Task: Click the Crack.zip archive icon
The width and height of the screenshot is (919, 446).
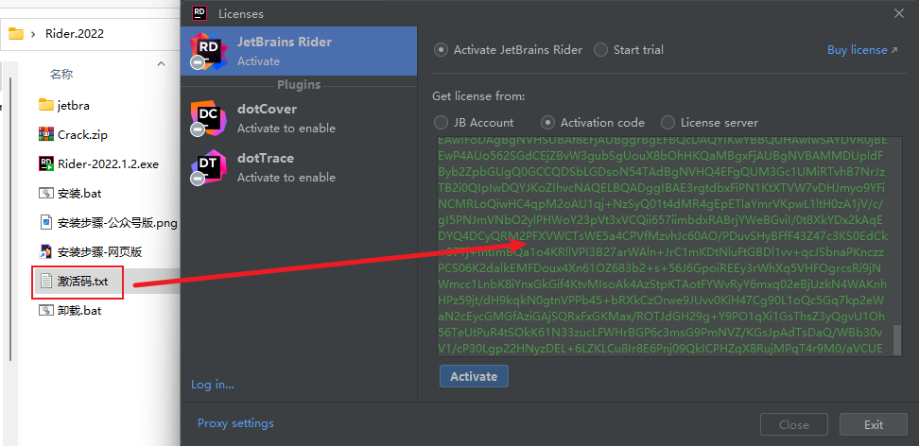Action: coord(46,135)
